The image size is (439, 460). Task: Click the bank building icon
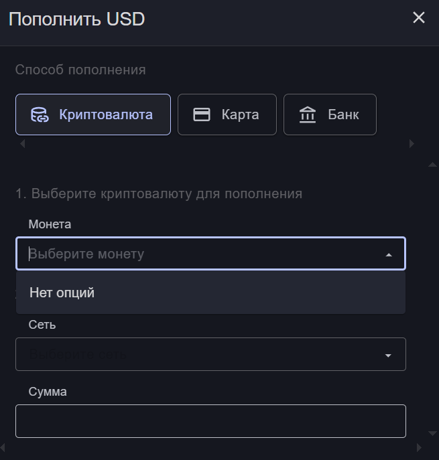[x=308, y=114]
